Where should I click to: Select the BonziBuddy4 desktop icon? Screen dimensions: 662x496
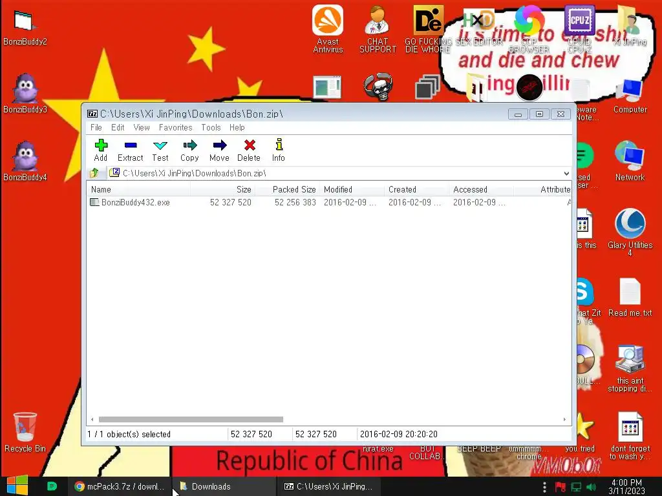[25, 161]
